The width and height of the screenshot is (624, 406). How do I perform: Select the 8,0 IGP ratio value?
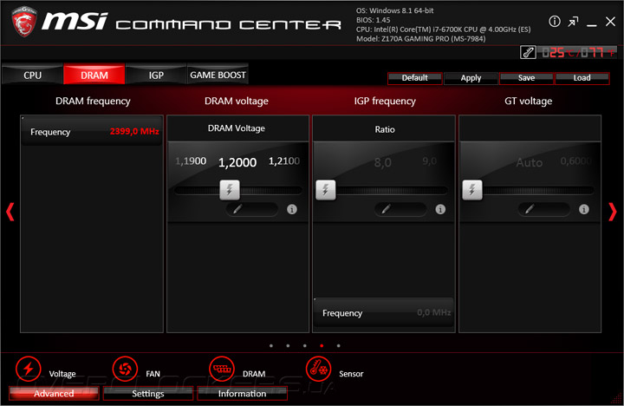tap(382, 162)
